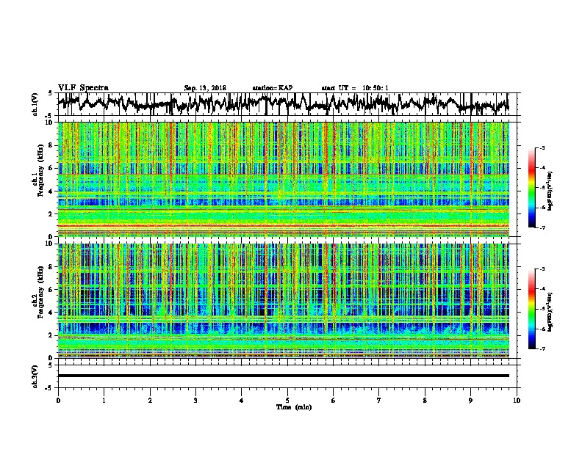Click the "start UT = 10:50:1" header text
This screenshot has height=449, width=582.
click(x=355, y=88)
